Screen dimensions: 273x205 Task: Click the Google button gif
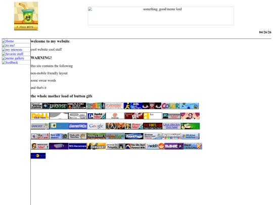[96, 126]
